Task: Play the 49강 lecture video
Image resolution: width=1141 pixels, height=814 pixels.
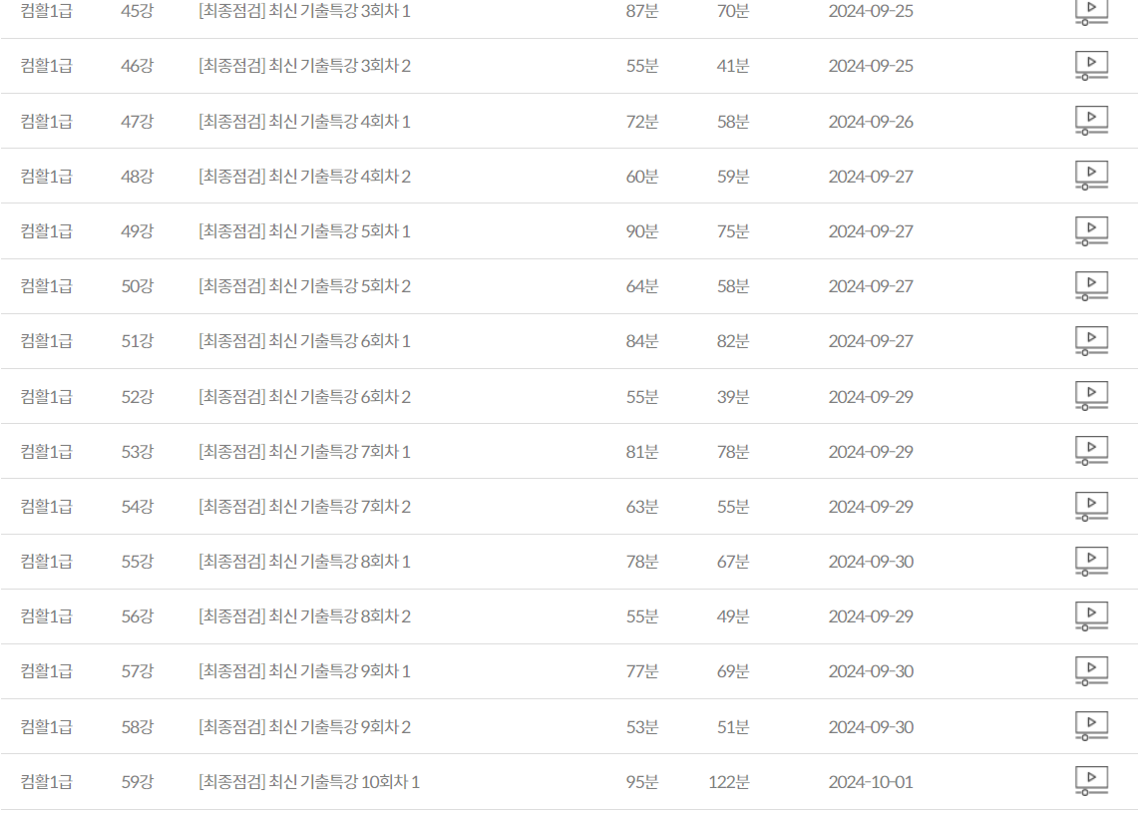Action: (x=1091, y=230)
